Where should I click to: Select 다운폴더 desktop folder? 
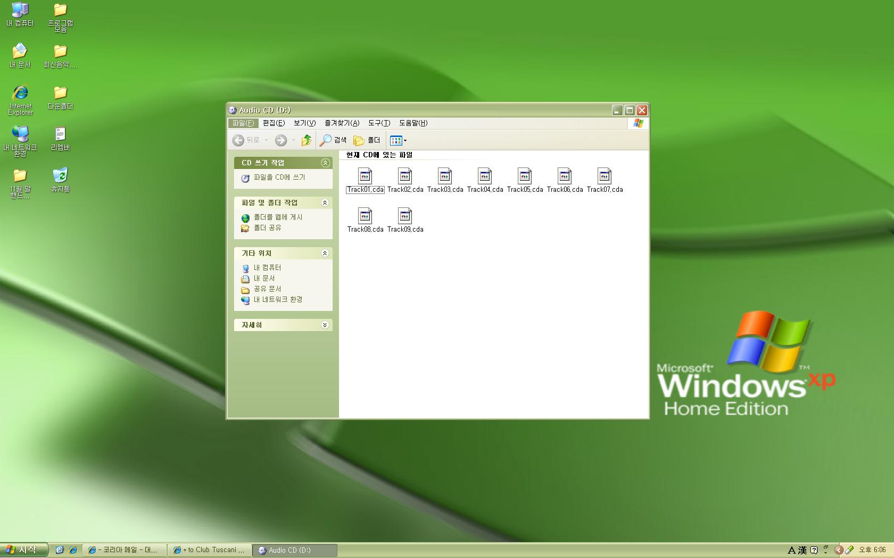coord(60,97)
